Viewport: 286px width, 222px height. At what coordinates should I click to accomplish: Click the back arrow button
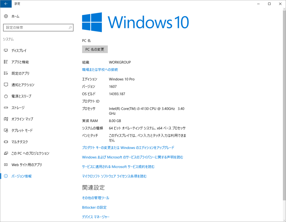(6, 4)
